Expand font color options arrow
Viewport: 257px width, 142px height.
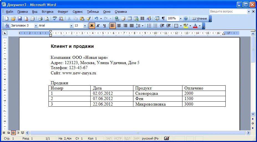200,26
